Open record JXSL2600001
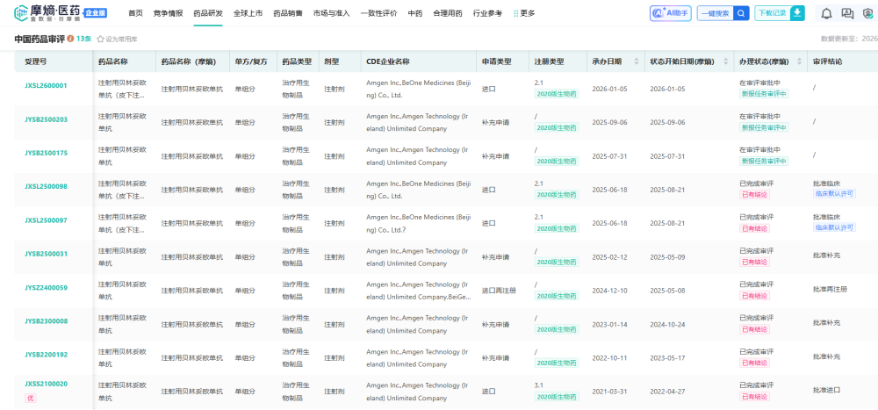878x410 pixels. [46, 86]
